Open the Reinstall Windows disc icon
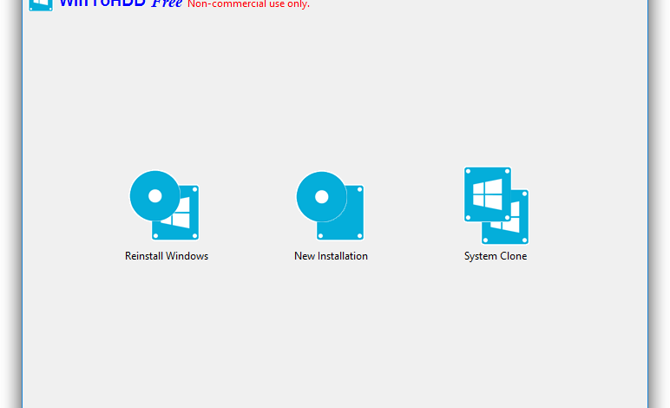The image size is (670, 408). coord(165,205)
